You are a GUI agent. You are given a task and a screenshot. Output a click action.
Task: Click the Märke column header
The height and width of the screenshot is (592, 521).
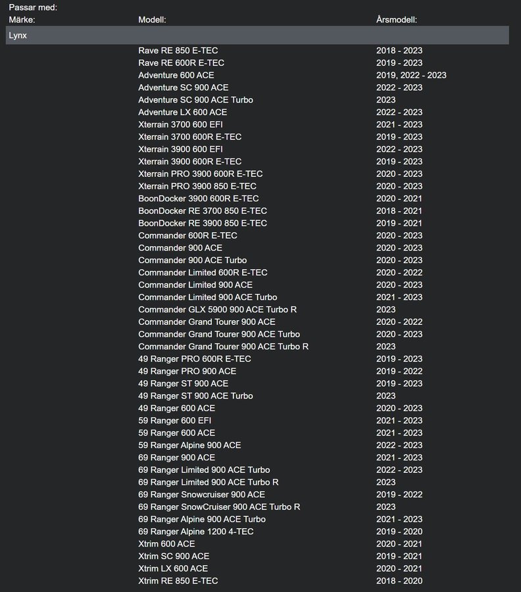pos(22,20)
